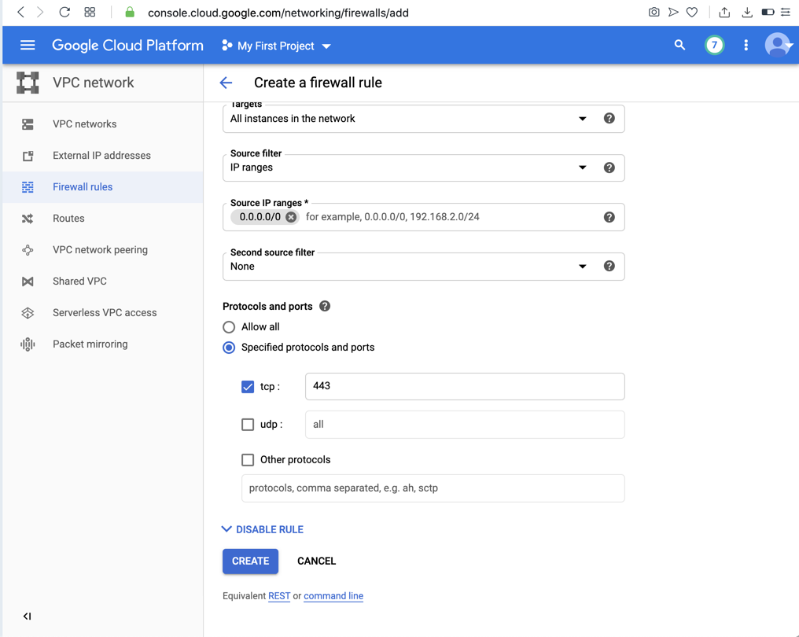Open the hamburger navigation menu
This screenshot has height=637, width=799.
pyautogui.click(x=28, y=46)
